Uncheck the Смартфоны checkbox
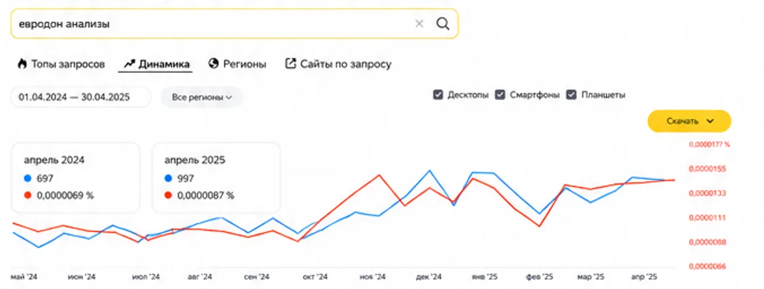The width and height of the screenshot is (764, 289). point(500,95)
